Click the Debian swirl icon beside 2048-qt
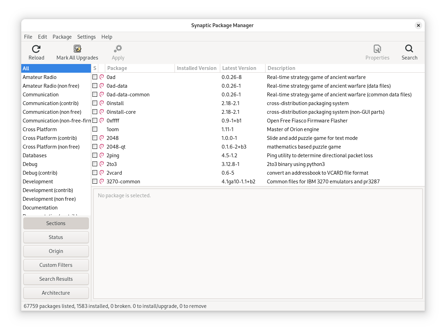 tap(102, 146)
